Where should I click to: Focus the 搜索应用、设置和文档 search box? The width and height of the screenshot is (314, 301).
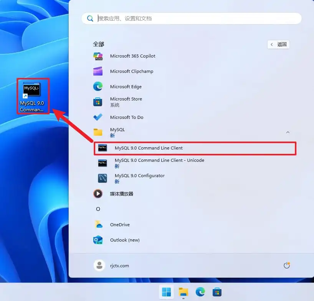pyautogui.click(x=192, y=18)
